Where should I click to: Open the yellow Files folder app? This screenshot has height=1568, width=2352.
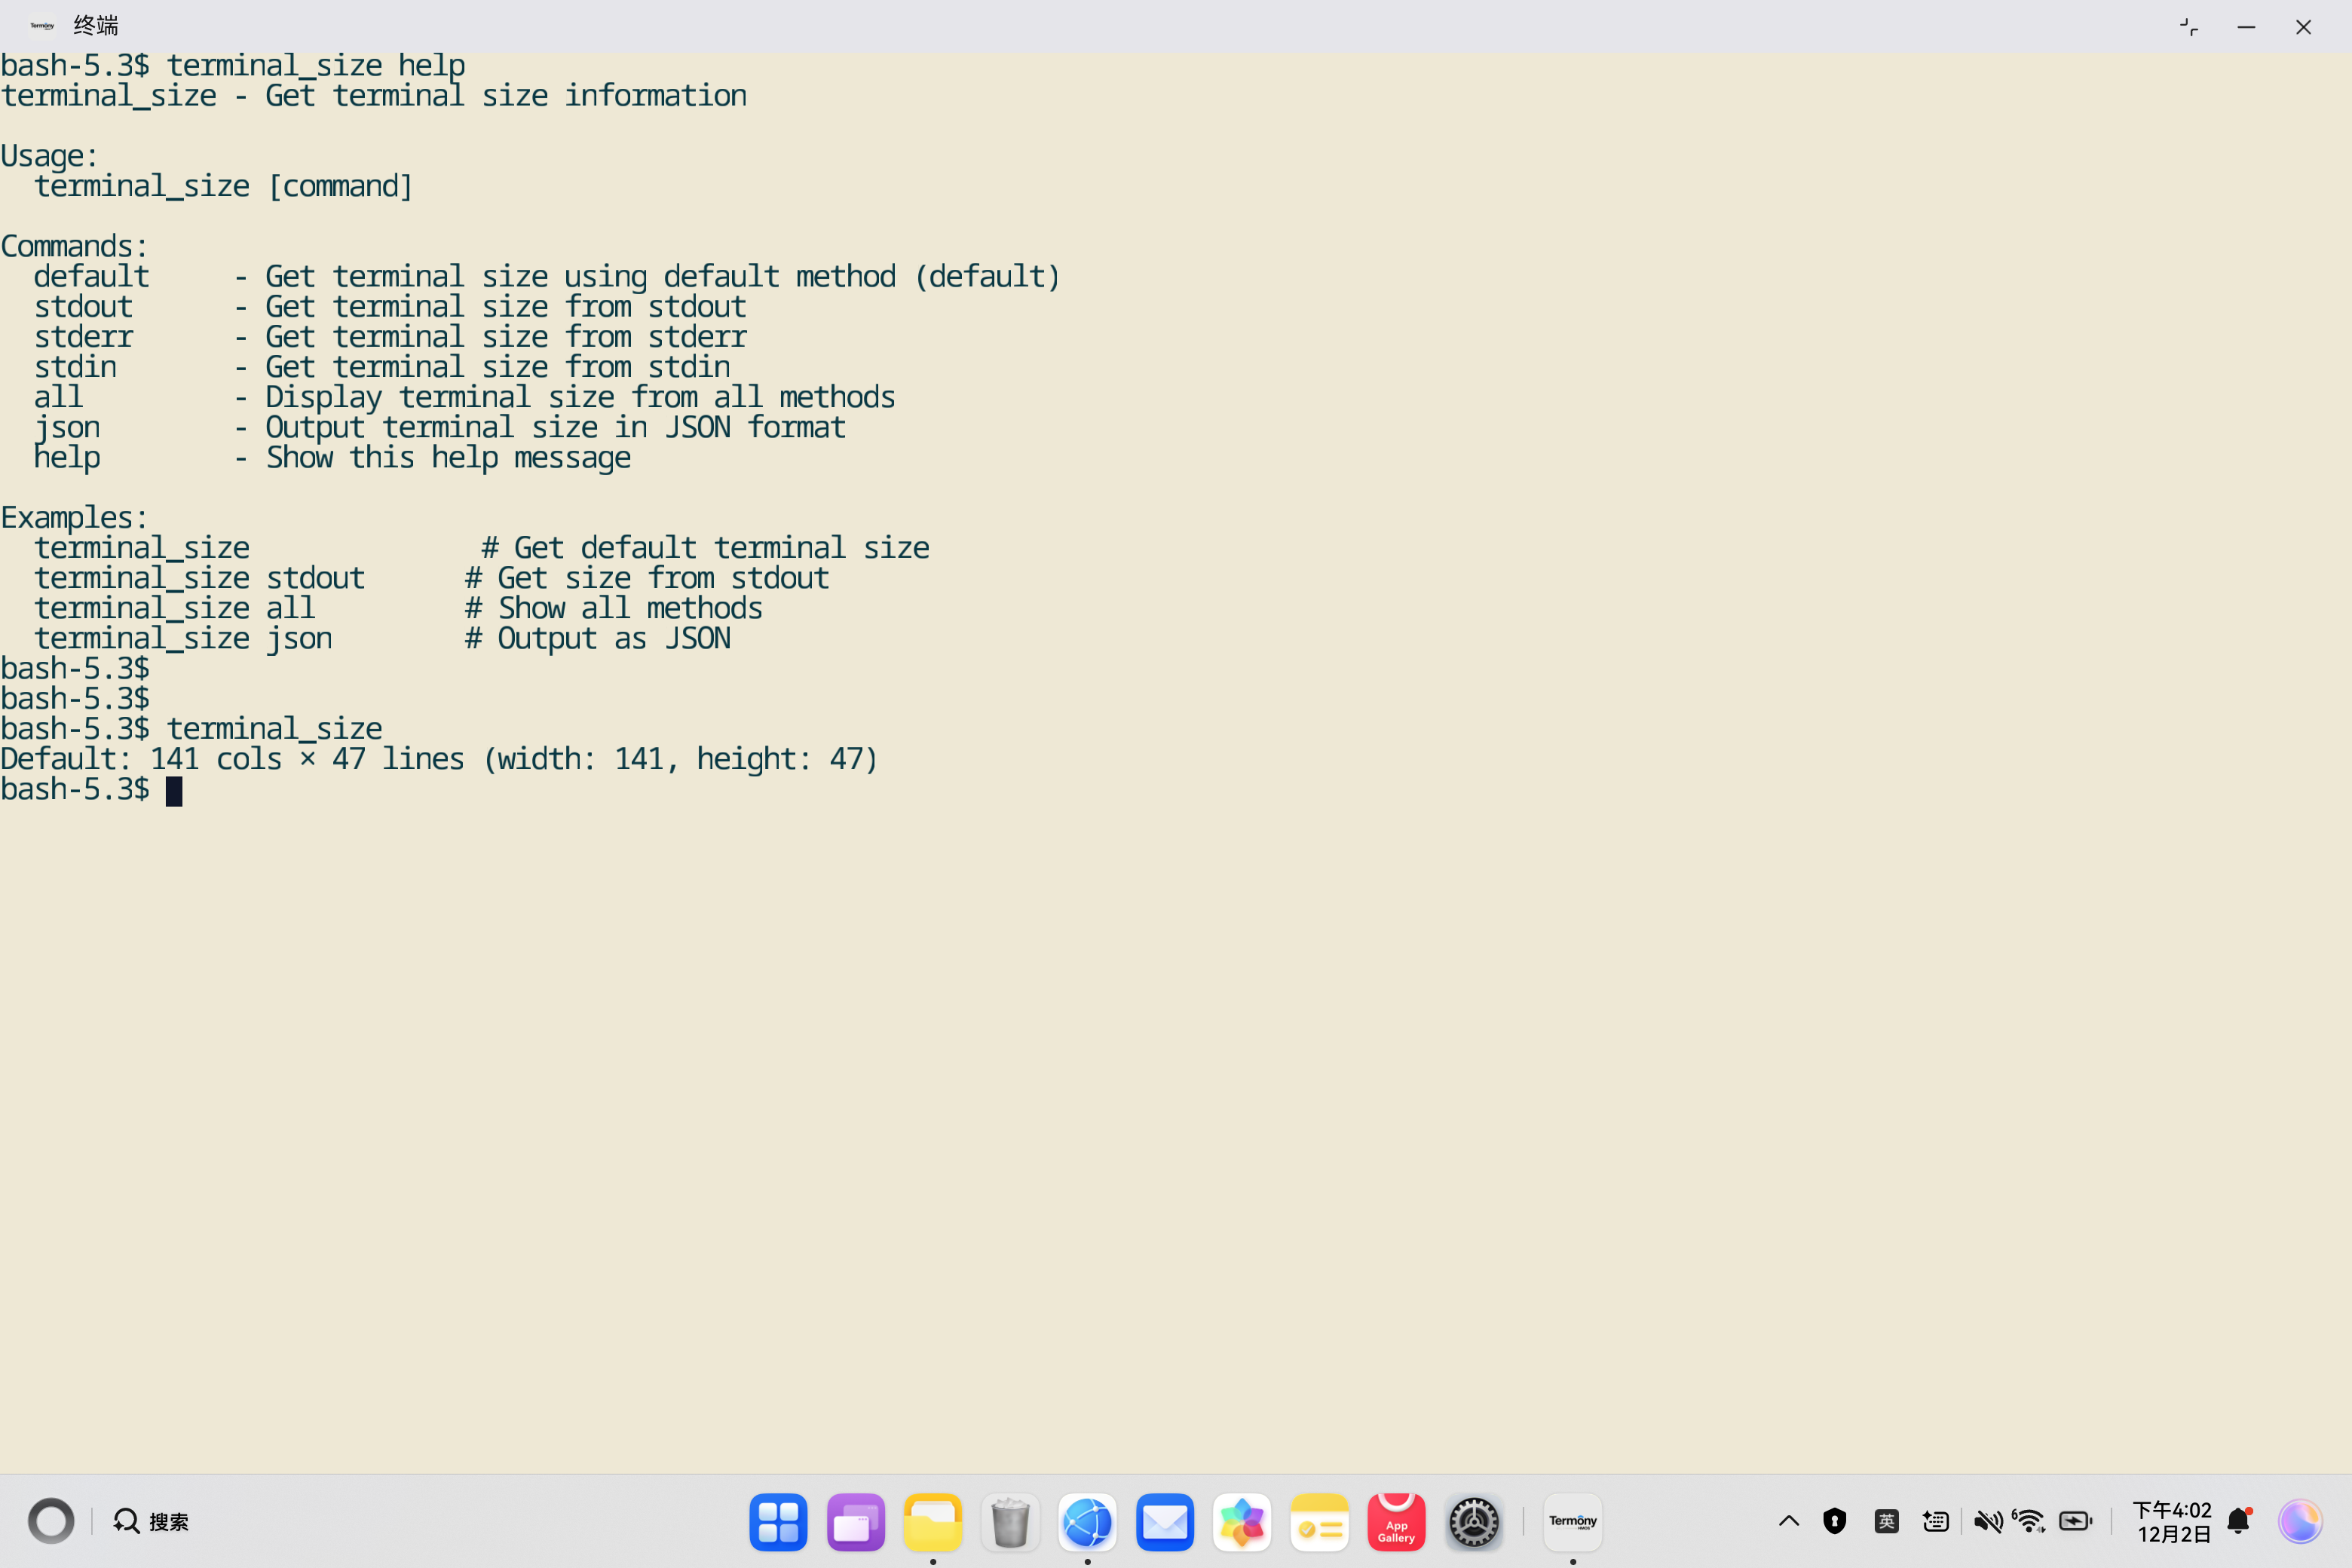932,1522
